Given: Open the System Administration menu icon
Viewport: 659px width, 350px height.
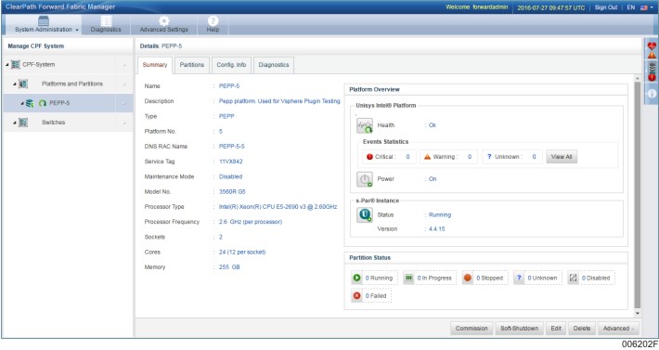Looking at the screenshot, I should point(44,20).
